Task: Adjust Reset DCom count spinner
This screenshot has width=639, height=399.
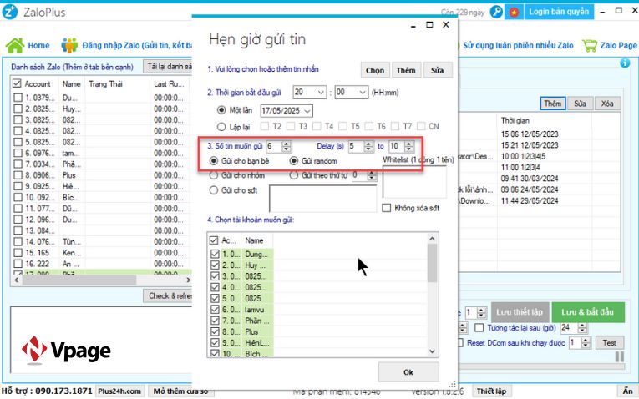Action: tap(586, 343)
